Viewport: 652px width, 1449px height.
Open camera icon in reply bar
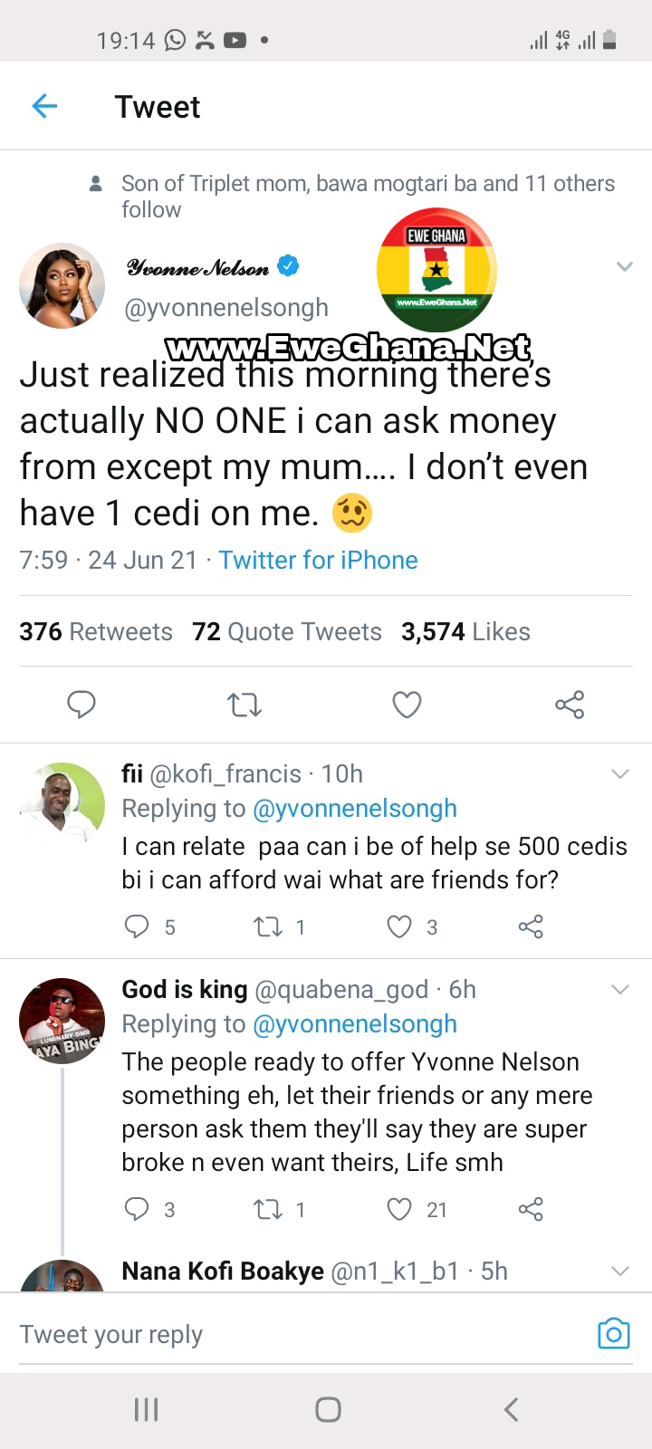(613, 1333)
